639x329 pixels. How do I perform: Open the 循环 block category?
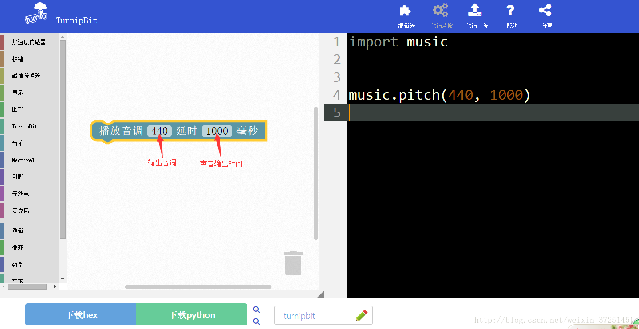(29, 248)
